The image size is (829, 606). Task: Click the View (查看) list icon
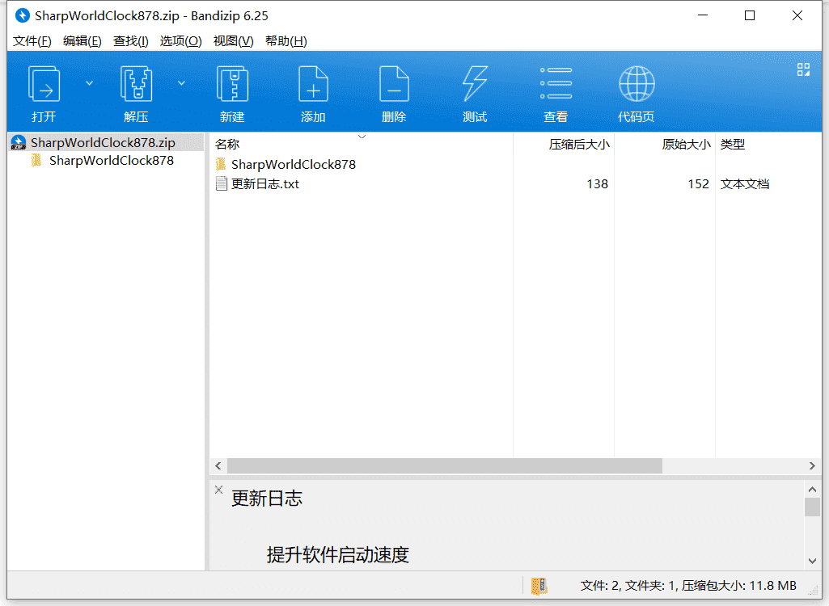tap(556, 83)
